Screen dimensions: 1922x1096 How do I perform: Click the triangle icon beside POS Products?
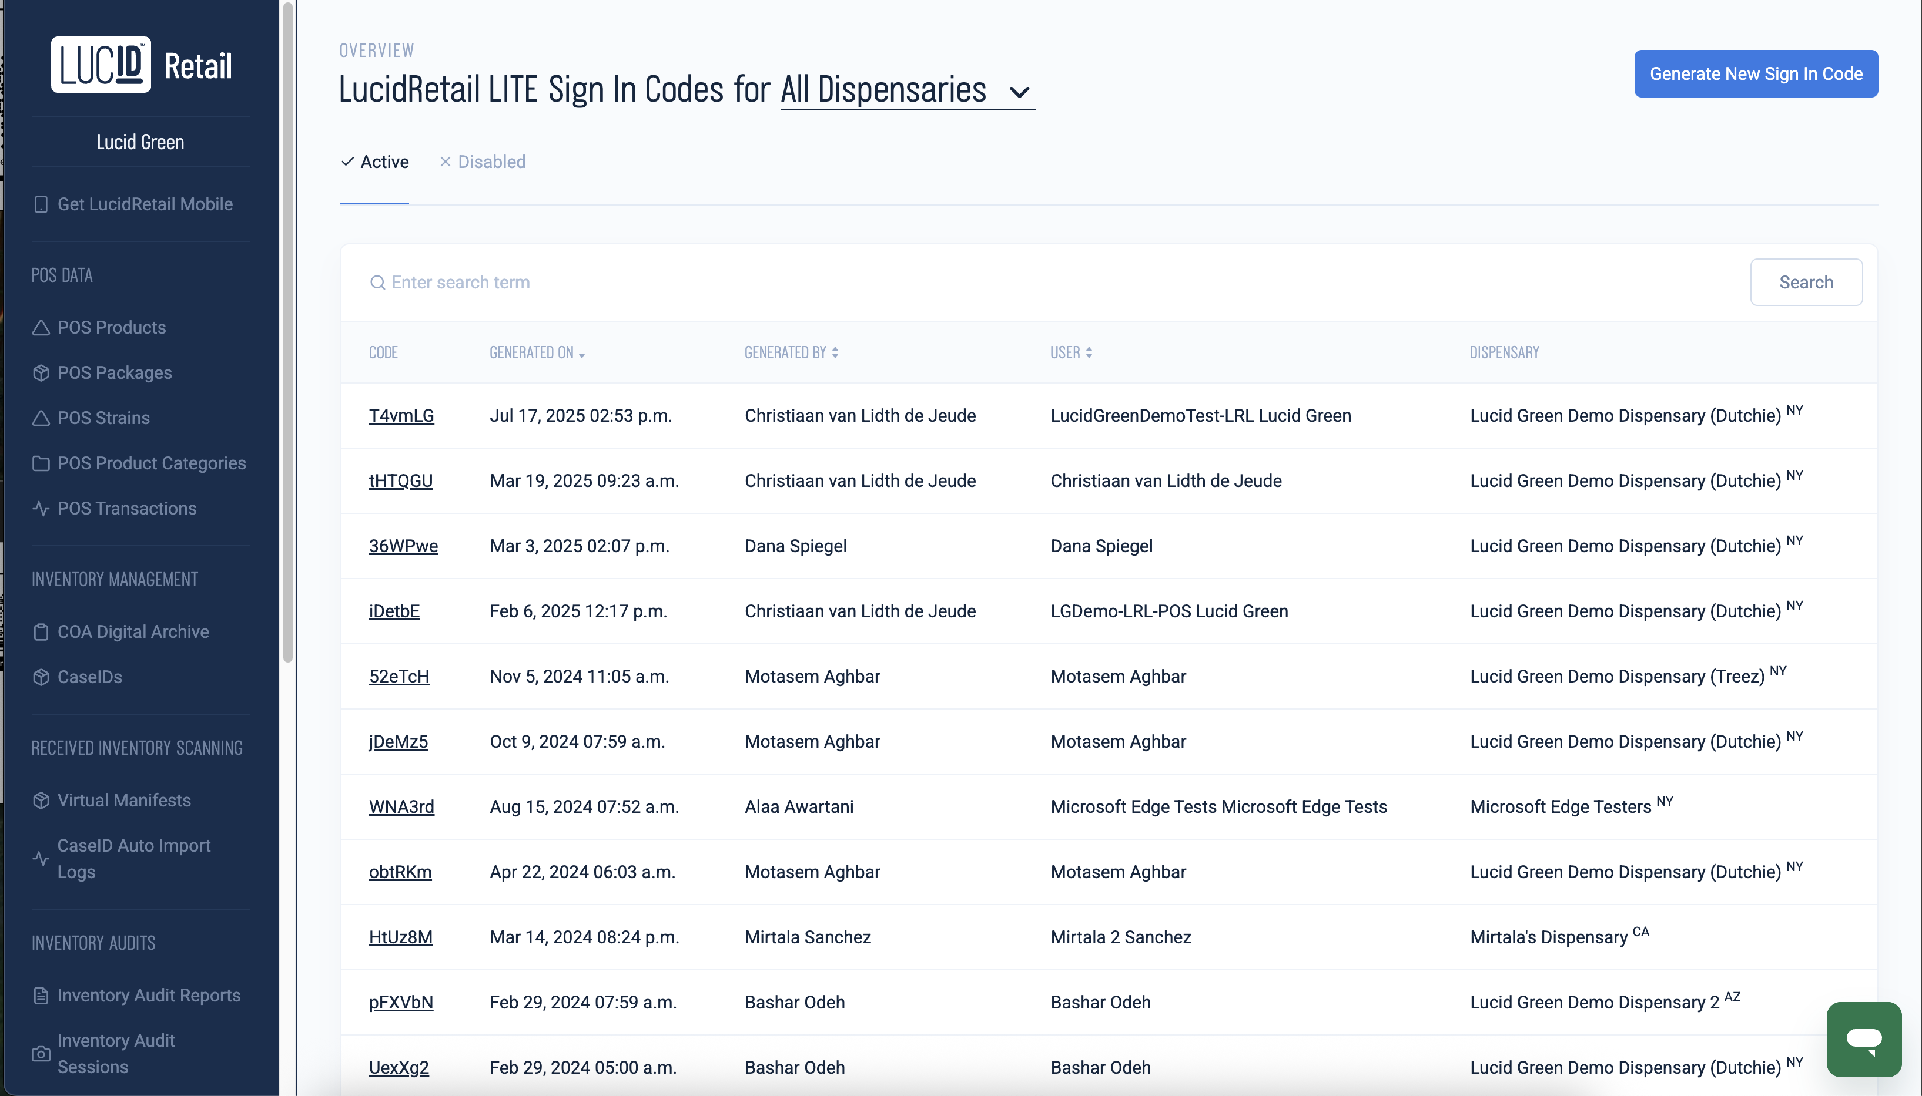click(41, 328)
